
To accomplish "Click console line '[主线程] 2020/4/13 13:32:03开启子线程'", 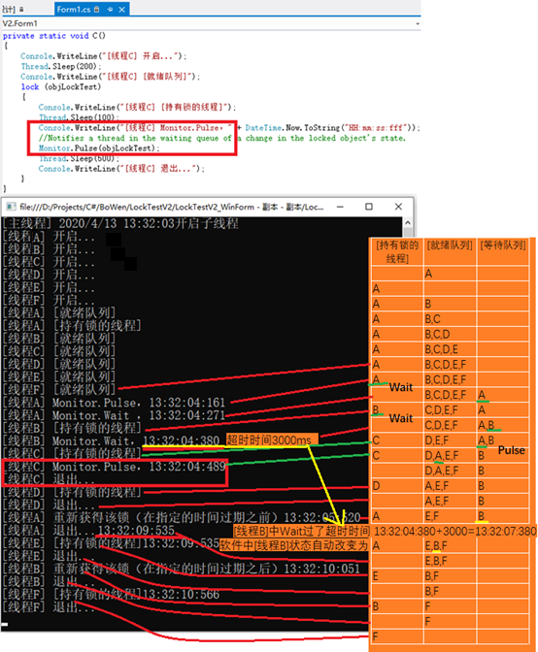I will click(x=120, y=223).
